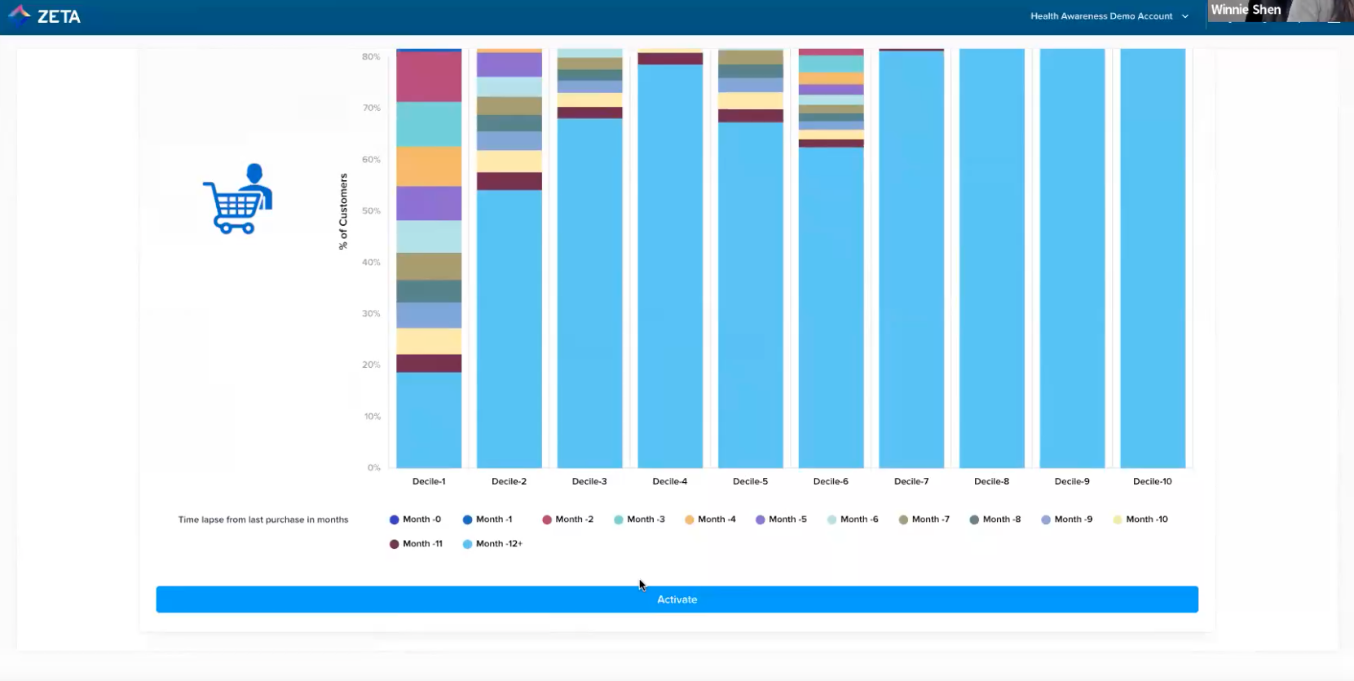Image resolution: width=1354 pixels, height=681 pixels.
Task: Toggle Month -11 legend entry
Action: tap(416, 544)
